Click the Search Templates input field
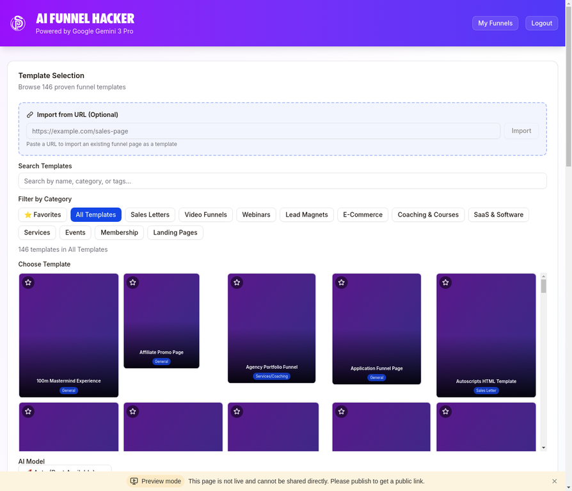Viewport: 572px width, 491px height. click(282, 181)
